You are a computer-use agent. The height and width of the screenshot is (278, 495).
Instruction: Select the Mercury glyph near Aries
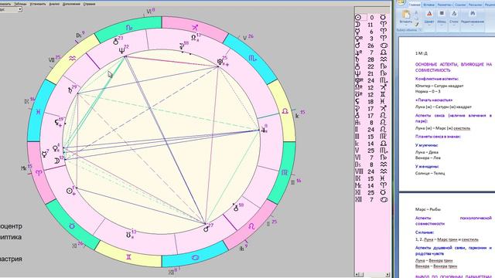coord(44,154)
